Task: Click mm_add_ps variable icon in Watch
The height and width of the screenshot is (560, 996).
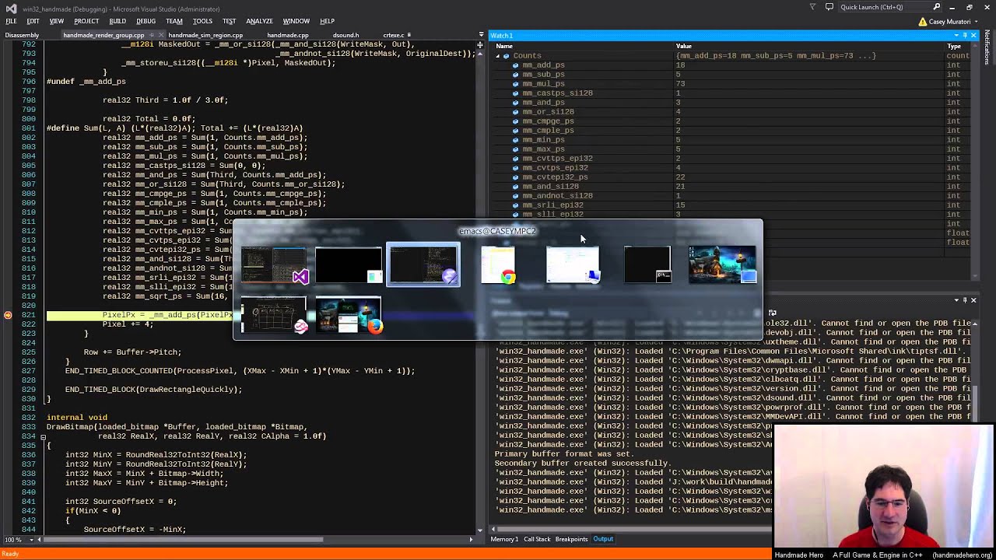Action: (515, 65)
